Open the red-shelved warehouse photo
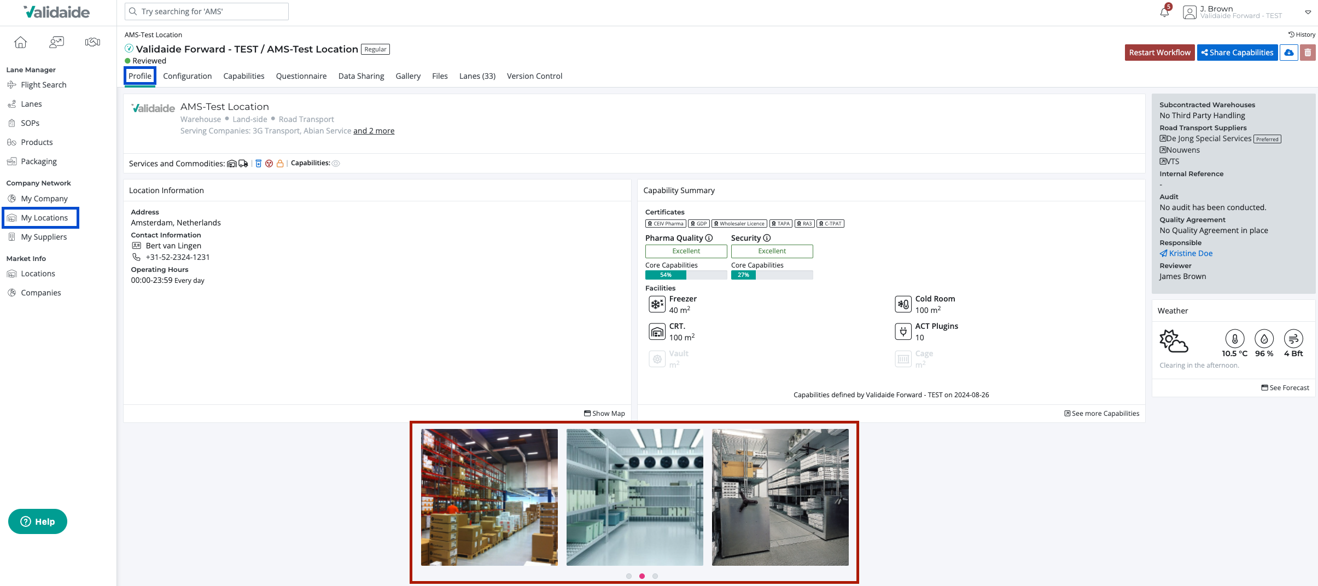1318x586 pixels. coord(489,497)
